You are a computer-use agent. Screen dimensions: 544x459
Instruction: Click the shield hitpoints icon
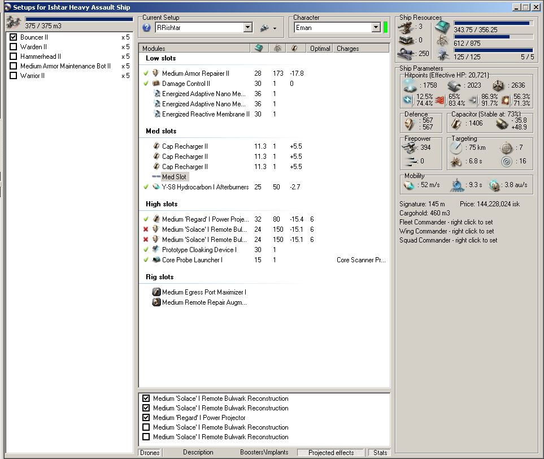pos(410,85)
